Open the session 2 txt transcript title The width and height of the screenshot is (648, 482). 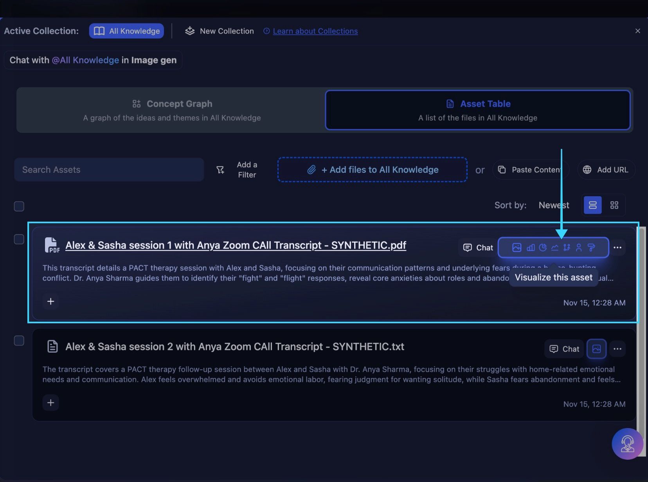pos(235,346)
